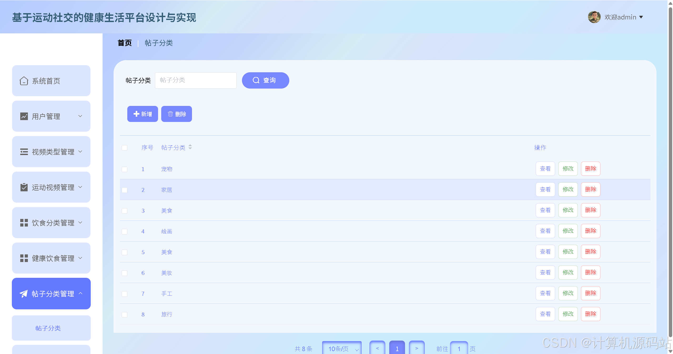Click 查看 for row 宠物
Viewport: 673px width, 354px height.
545,169
